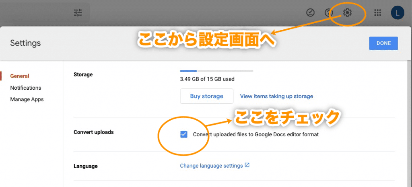Switch to the Notifications tab

[26, 88]
